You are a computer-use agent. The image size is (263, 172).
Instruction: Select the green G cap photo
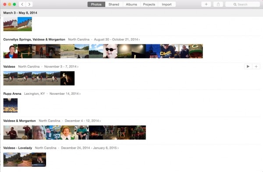pyautogui.click(x=196, y=51)
